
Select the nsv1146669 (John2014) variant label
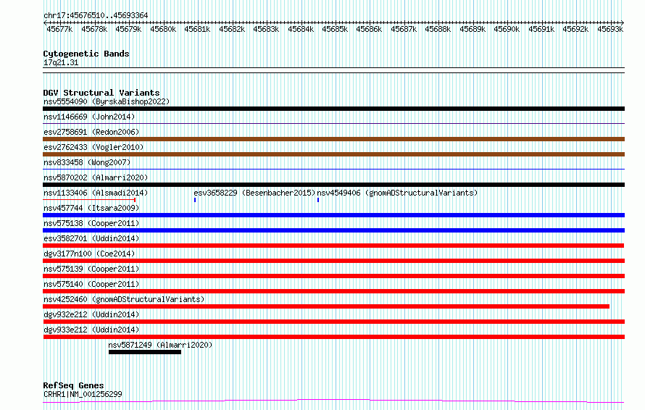(x=89, y=117)
